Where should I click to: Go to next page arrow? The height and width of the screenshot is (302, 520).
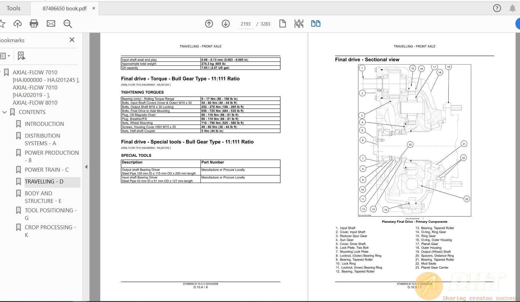point(226,24)
